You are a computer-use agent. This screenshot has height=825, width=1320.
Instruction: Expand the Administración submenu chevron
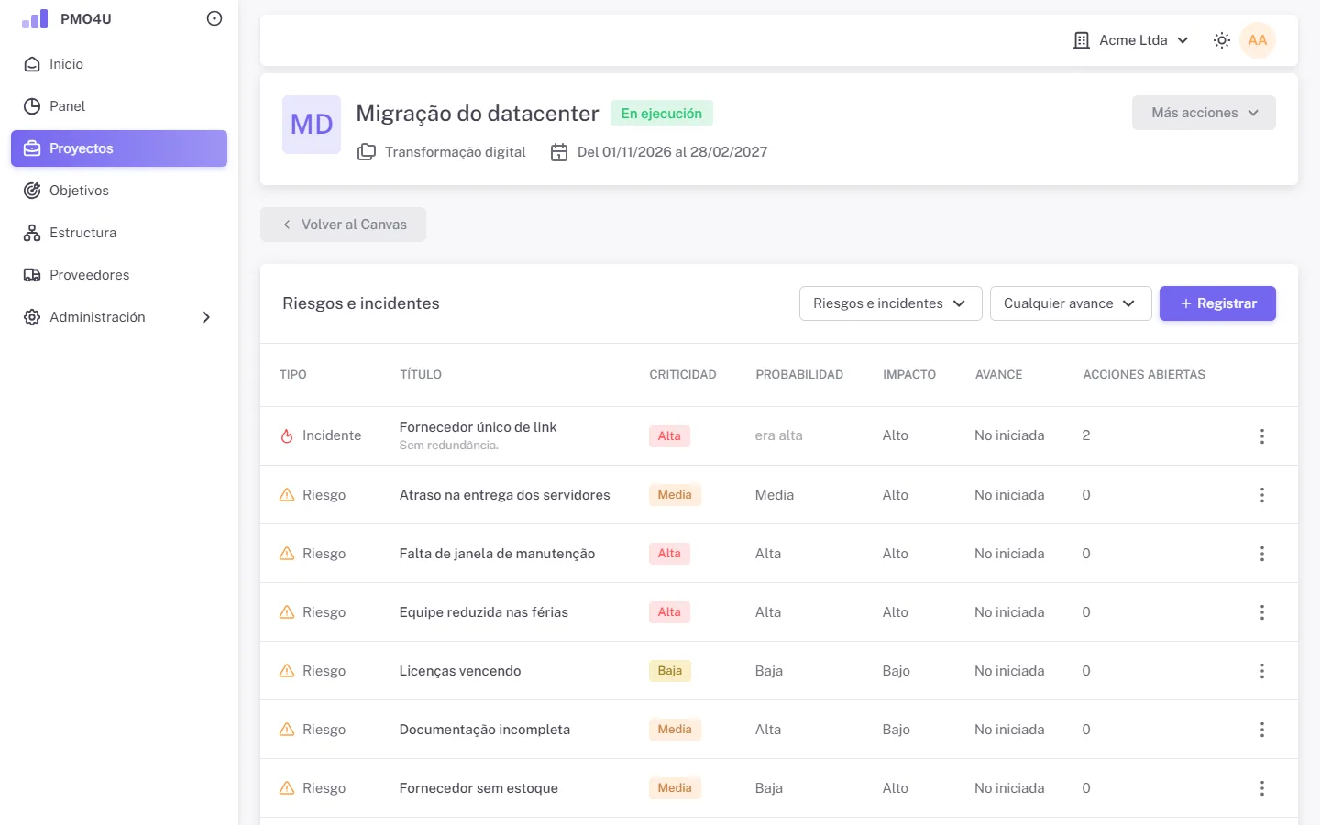point(206,317)
